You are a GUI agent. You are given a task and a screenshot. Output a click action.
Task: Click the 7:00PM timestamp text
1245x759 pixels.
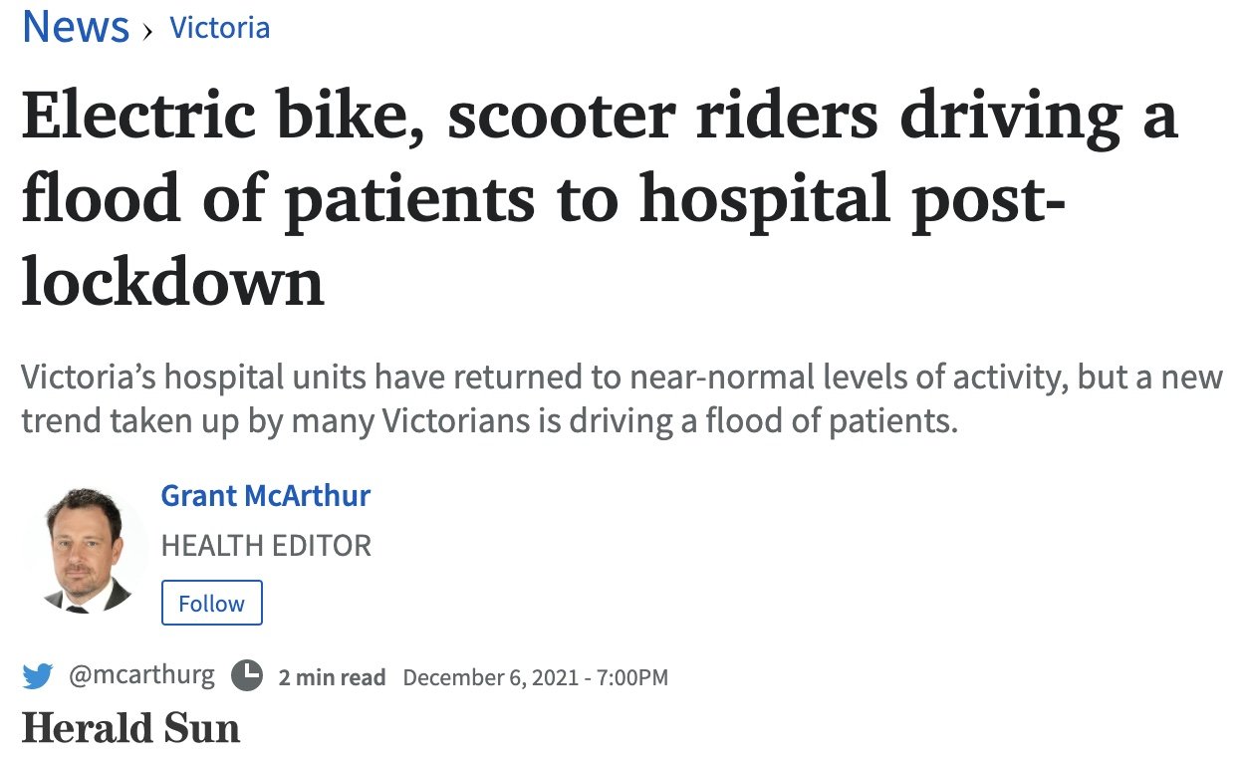click(x=632, y=677)
